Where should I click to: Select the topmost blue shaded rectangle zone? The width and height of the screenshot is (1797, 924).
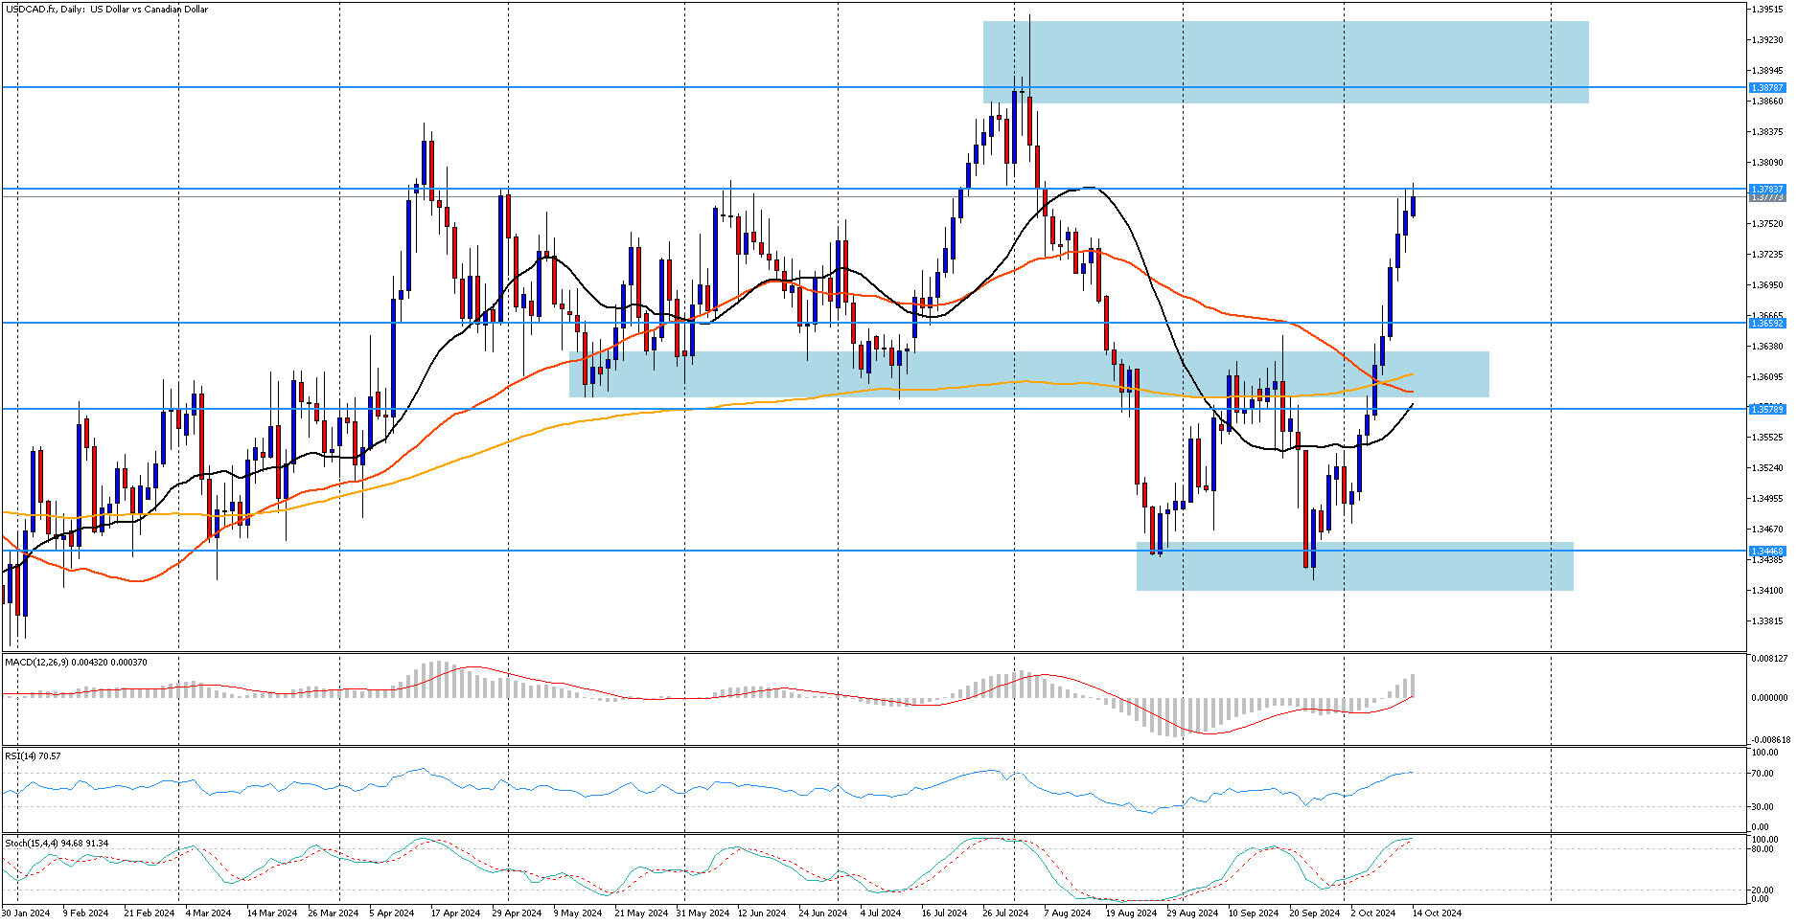1284,48
